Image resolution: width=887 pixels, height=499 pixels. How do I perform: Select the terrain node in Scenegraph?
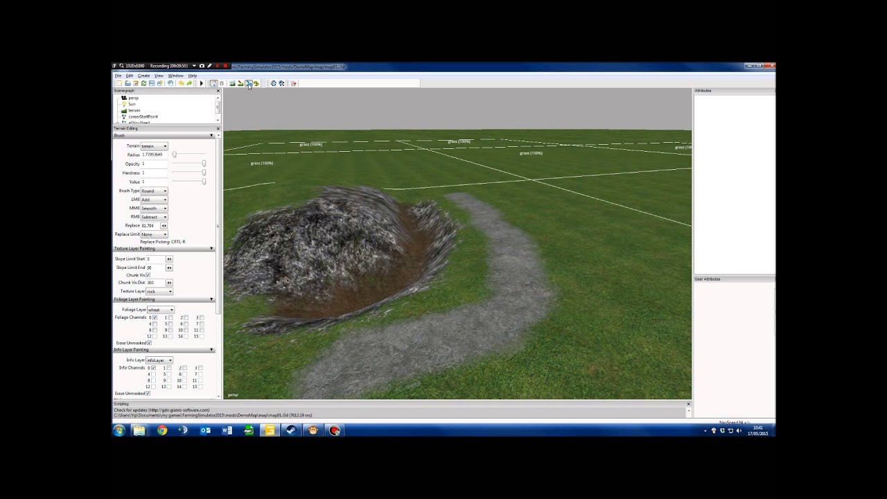pyautogui.click(x=134, y=110)
